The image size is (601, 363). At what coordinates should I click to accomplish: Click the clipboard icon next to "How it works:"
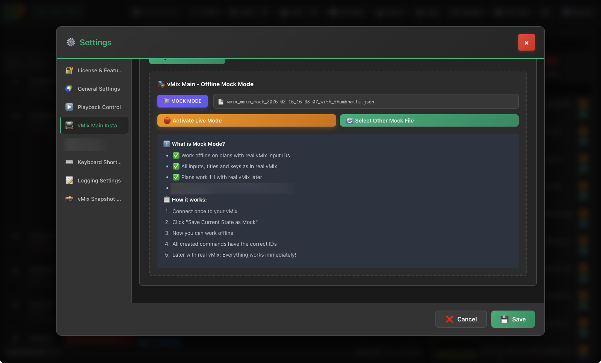point(166,200)
